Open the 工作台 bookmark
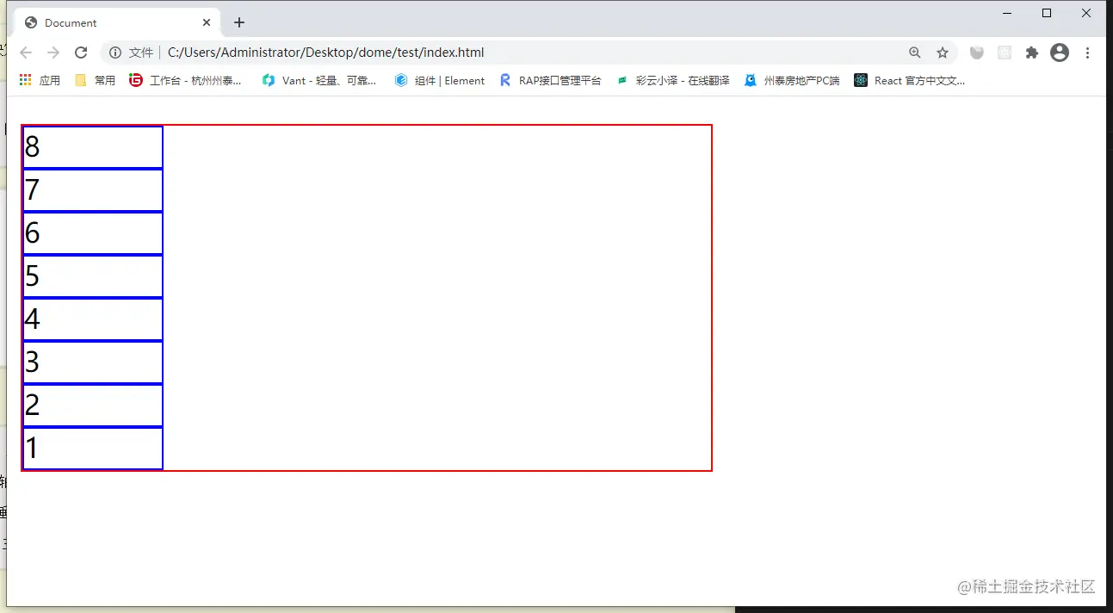This screenshot has height=613, width=1113. point(185,80)
